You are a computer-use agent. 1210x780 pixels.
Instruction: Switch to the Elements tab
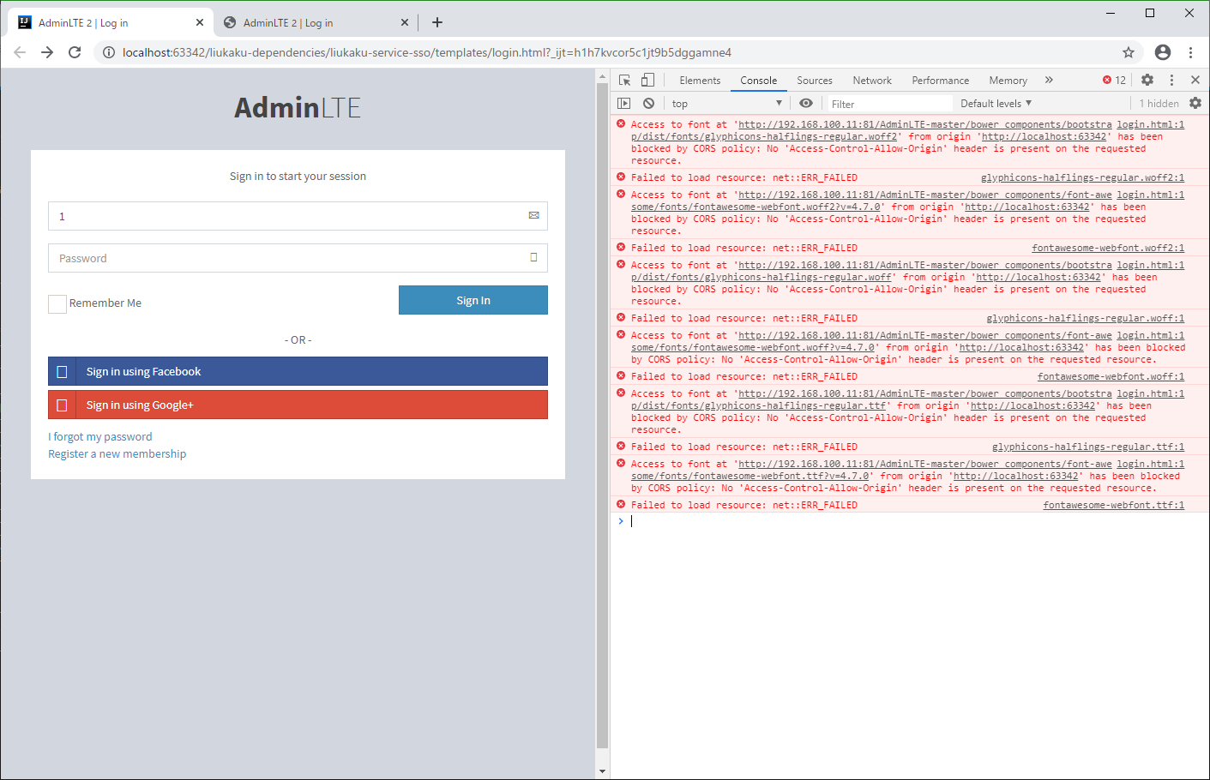(x=700, y=80)
